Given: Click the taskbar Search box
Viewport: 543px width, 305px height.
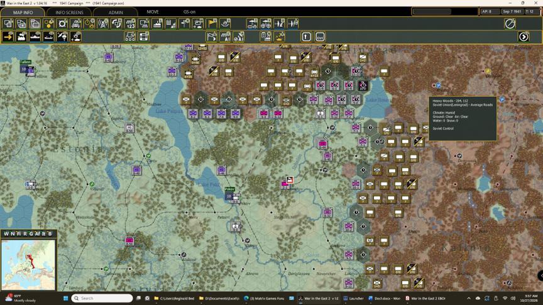Looking at the screenshot, I should click(x=102, y=298).
